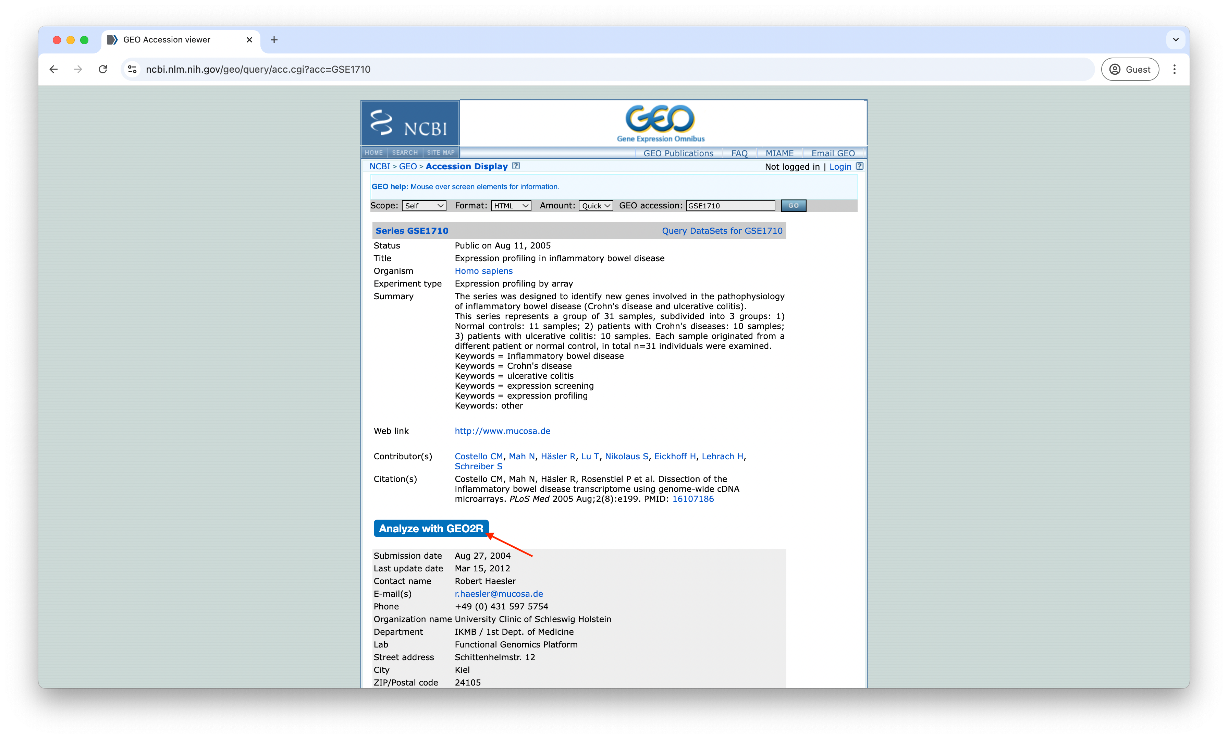Click Accession Display breadcrumb link
This screenshot has width=1228, height=739.
466,166
